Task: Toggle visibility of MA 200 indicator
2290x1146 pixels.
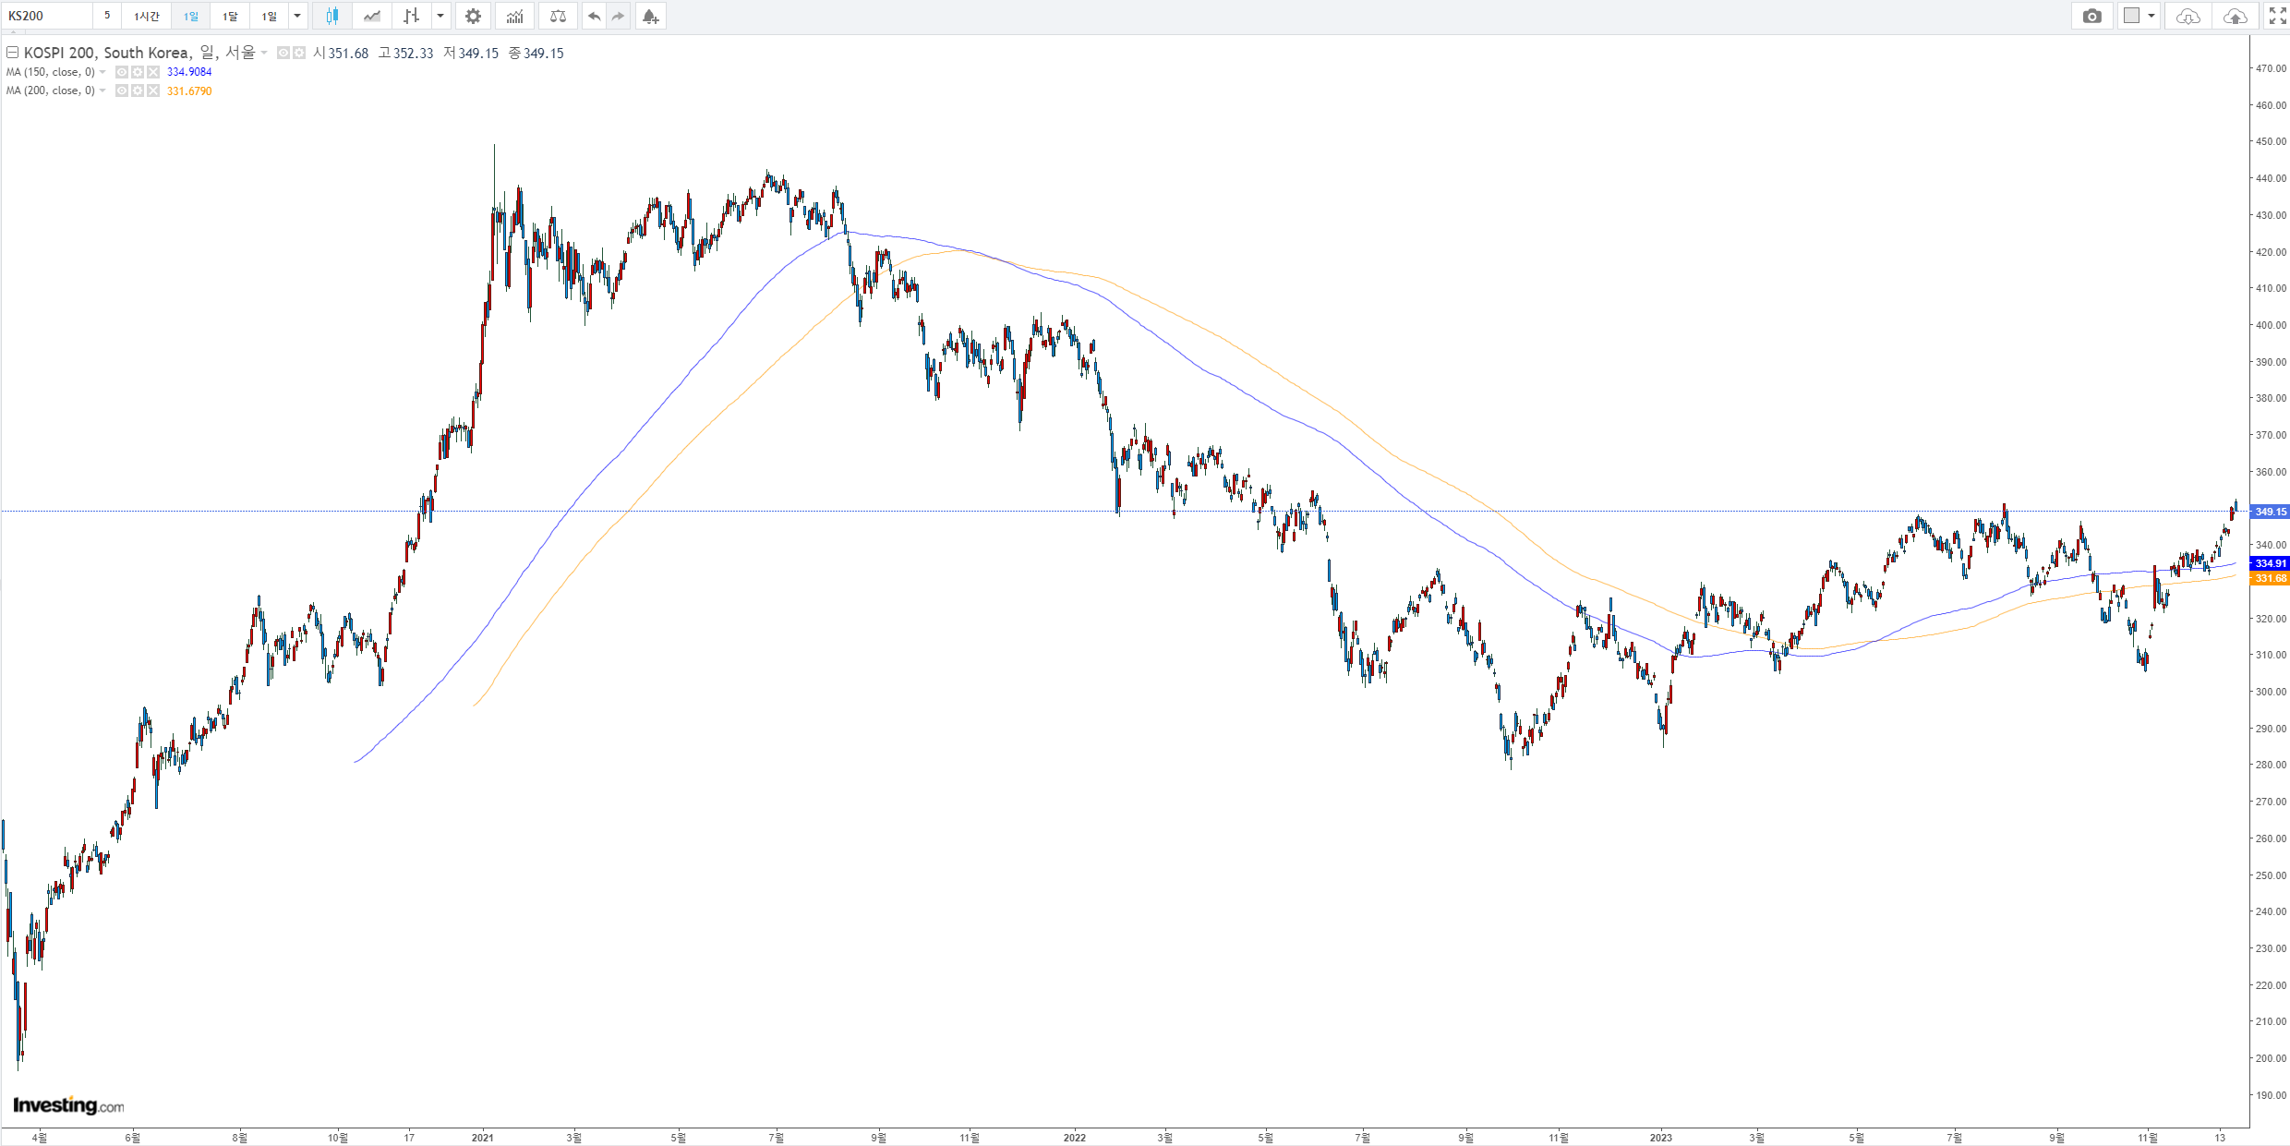Action: coord(122,90)
